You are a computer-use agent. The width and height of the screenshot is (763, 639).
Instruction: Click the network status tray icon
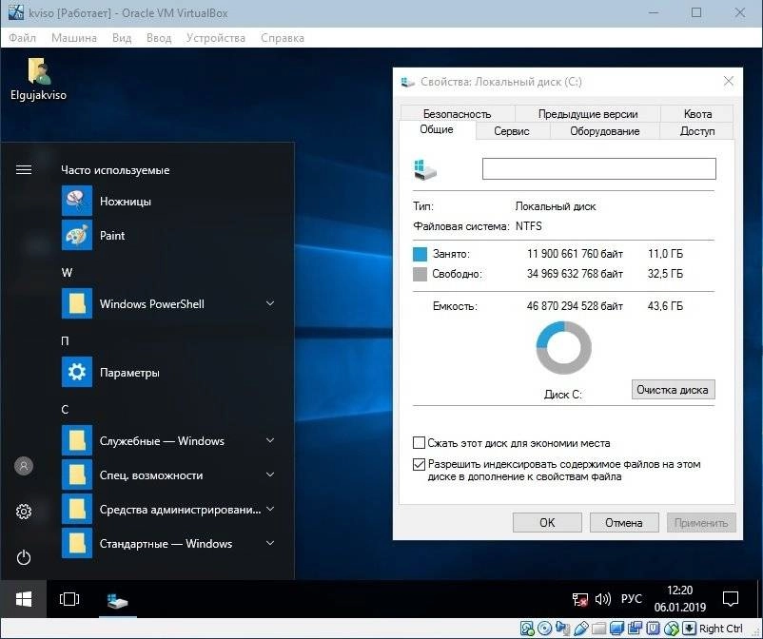tap(580, 600)
